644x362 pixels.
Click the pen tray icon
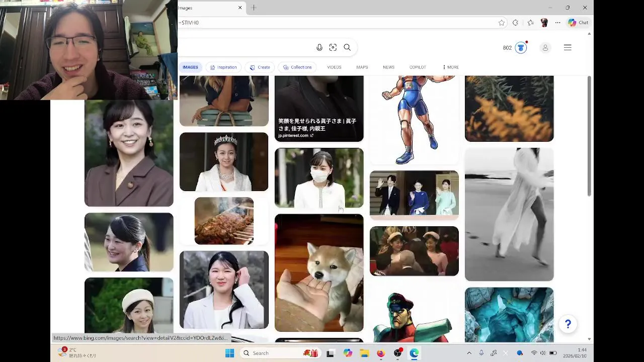point(494,353)
